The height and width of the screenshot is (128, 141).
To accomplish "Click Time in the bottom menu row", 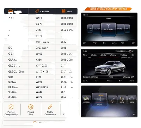I will pyautogui.click(x=111, y=77).
